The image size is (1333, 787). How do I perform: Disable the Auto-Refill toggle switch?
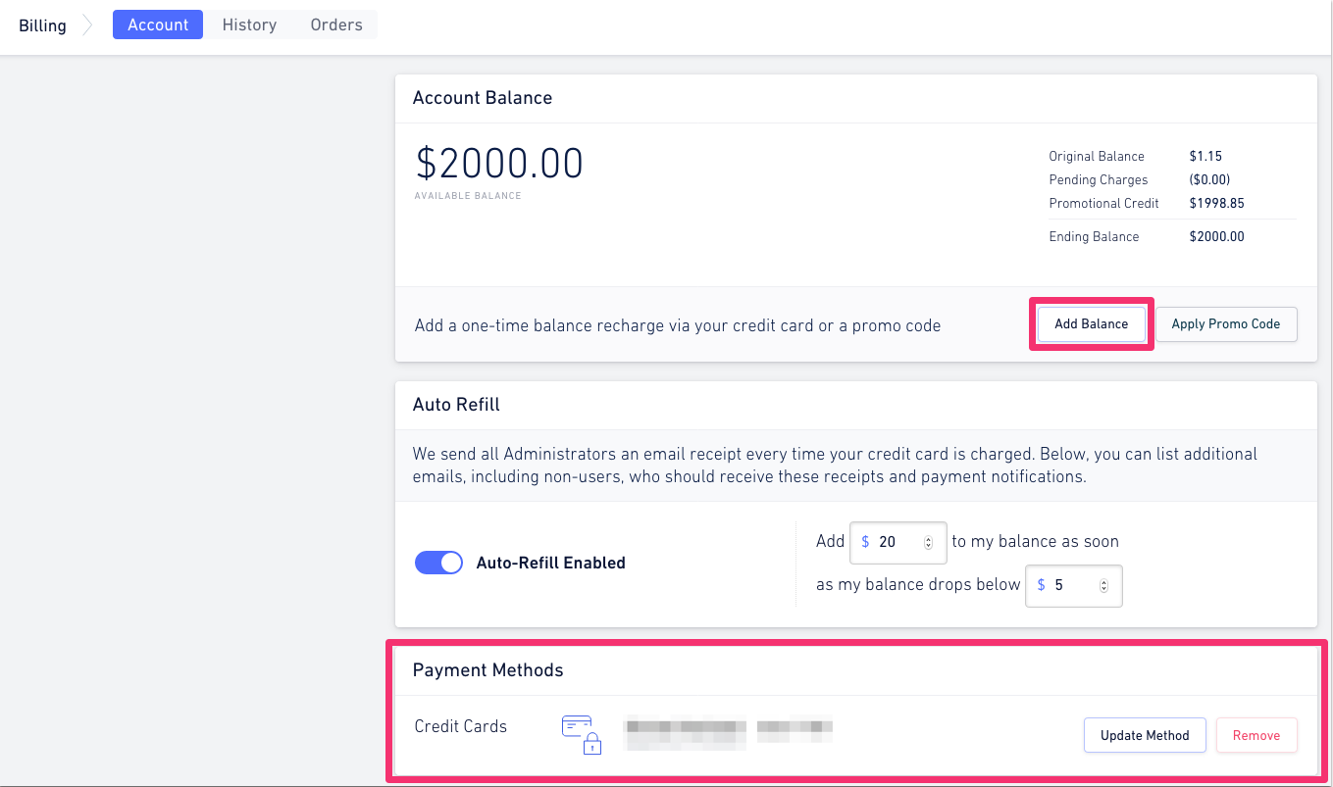click(x=438, y=563)
